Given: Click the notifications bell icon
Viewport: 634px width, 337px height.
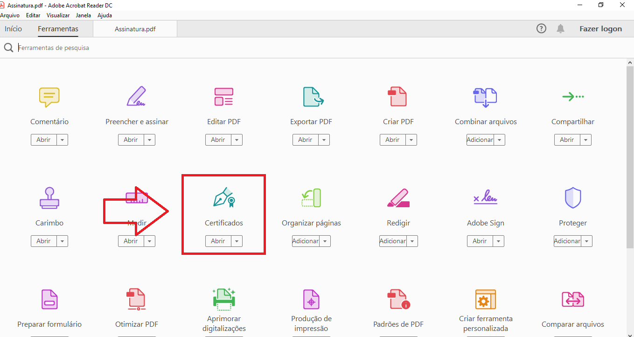Looking at the screenshot, I should 561,29.
